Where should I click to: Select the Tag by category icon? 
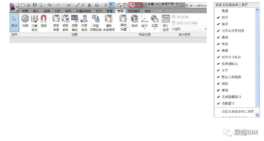(83, 5)
